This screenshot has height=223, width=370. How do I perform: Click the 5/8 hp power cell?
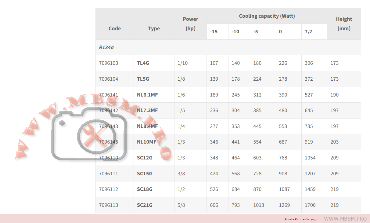click(x=181, y=205)
